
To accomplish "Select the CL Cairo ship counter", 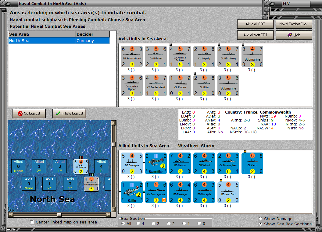I will click(x=252, y=163).
